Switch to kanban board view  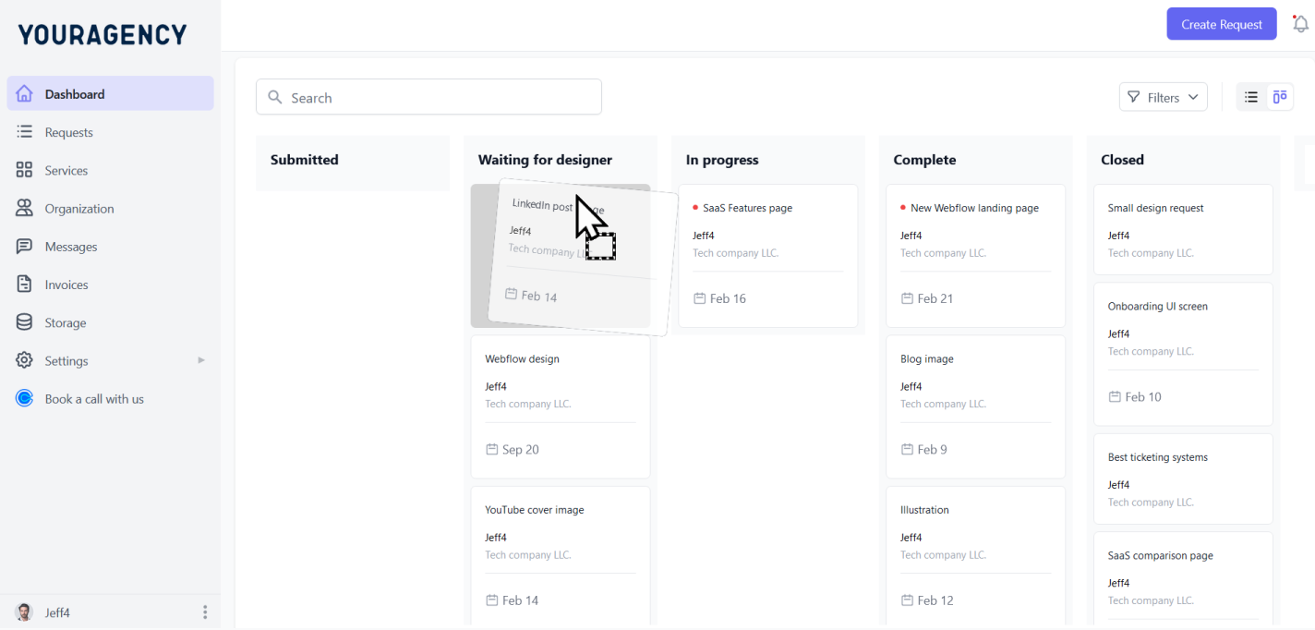1279,96
